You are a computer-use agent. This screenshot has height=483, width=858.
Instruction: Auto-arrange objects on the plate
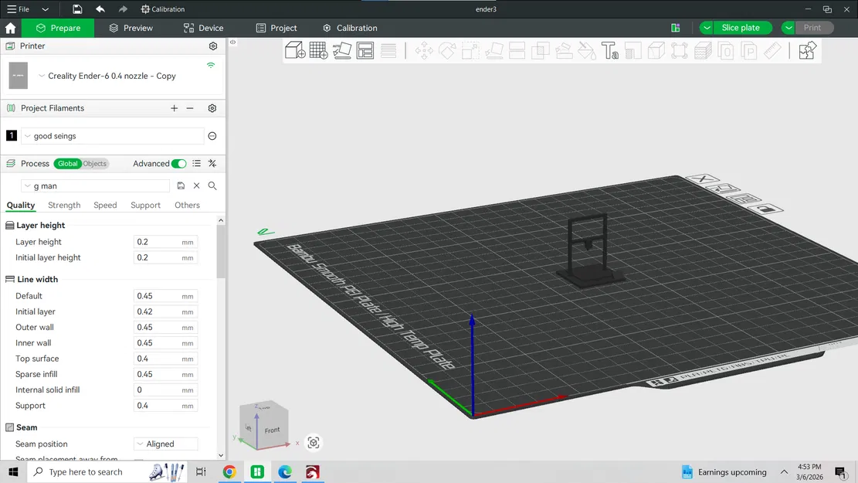click(x=365, y=49)
